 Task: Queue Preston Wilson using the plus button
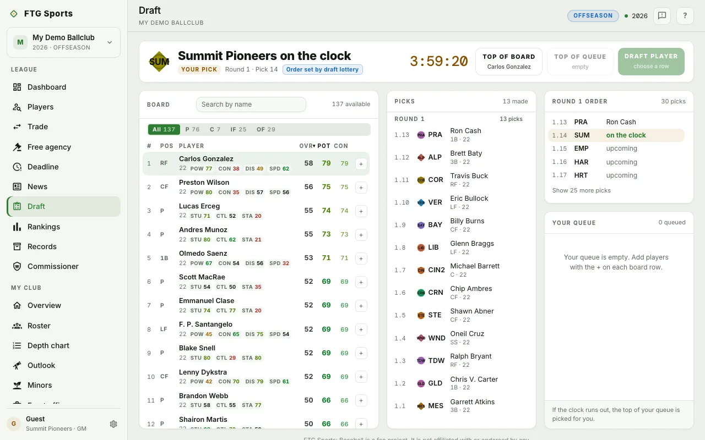click(x=361, y=187)
